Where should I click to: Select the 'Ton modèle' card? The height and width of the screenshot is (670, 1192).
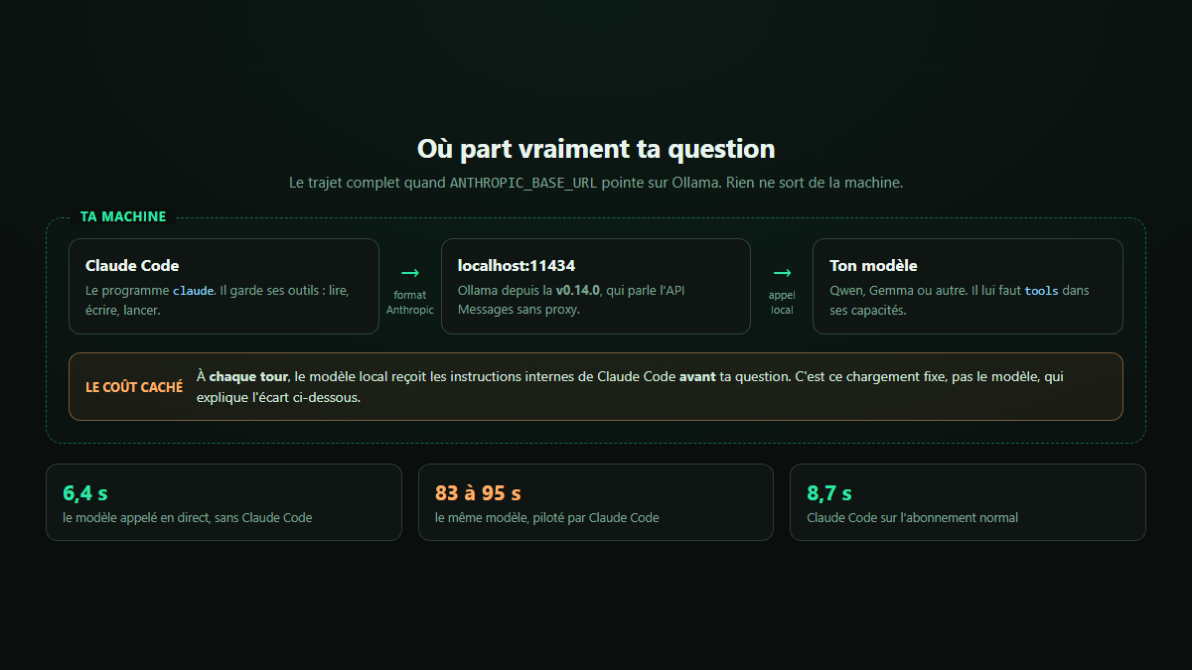pyautogui.click(x=968, y=286)
